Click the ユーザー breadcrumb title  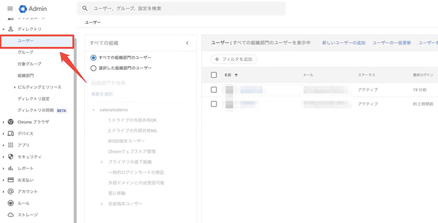(x=93, y=22)
